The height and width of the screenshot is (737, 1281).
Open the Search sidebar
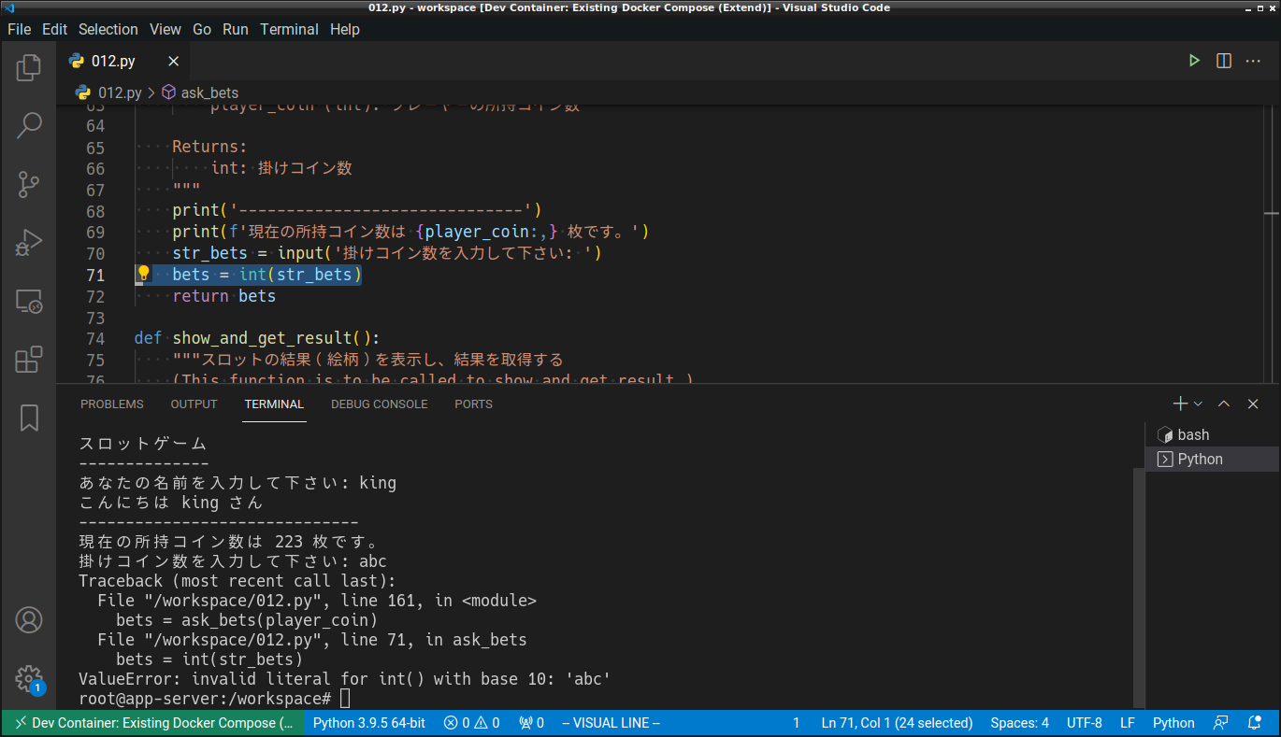[x=28, y=124]
